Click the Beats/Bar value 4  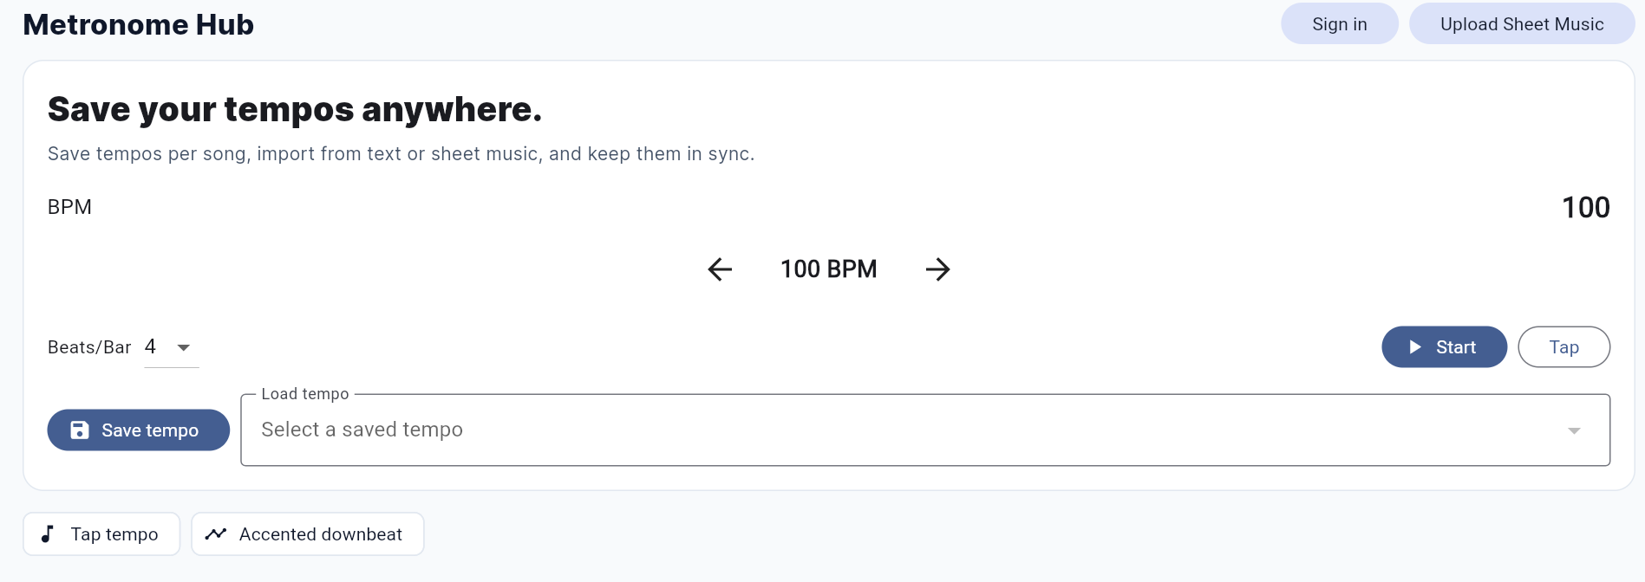point(151,347)
